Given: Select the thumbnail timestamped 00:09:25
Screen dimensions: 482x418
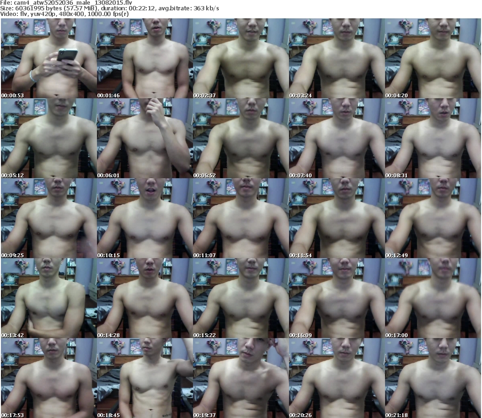Looking at the screenshot, I should (49, 218).
